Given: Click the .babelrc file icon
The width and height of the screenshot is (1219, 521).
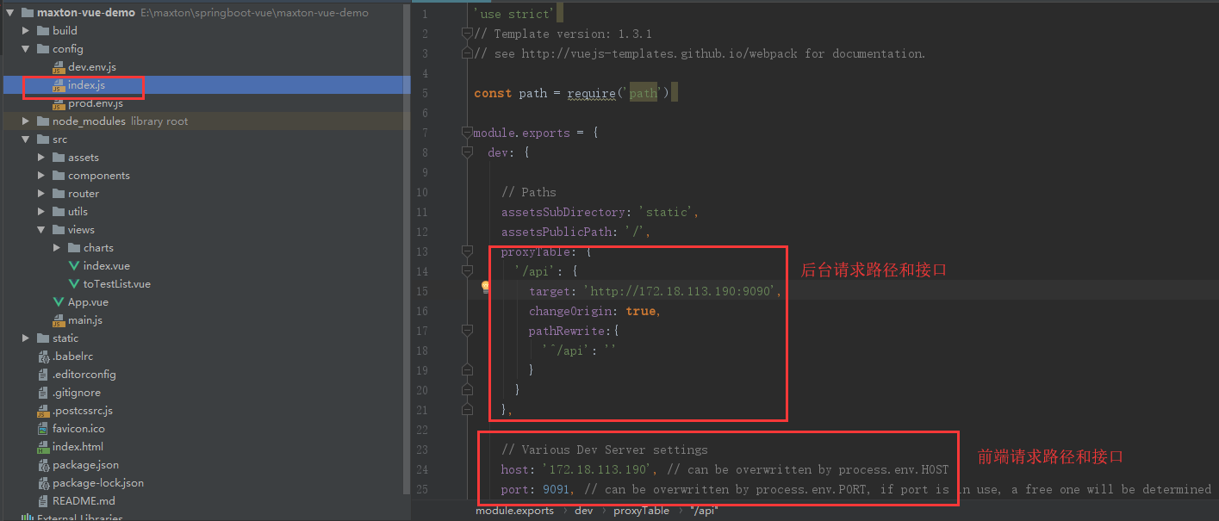Looking at the screenshot, I should 42,357.
